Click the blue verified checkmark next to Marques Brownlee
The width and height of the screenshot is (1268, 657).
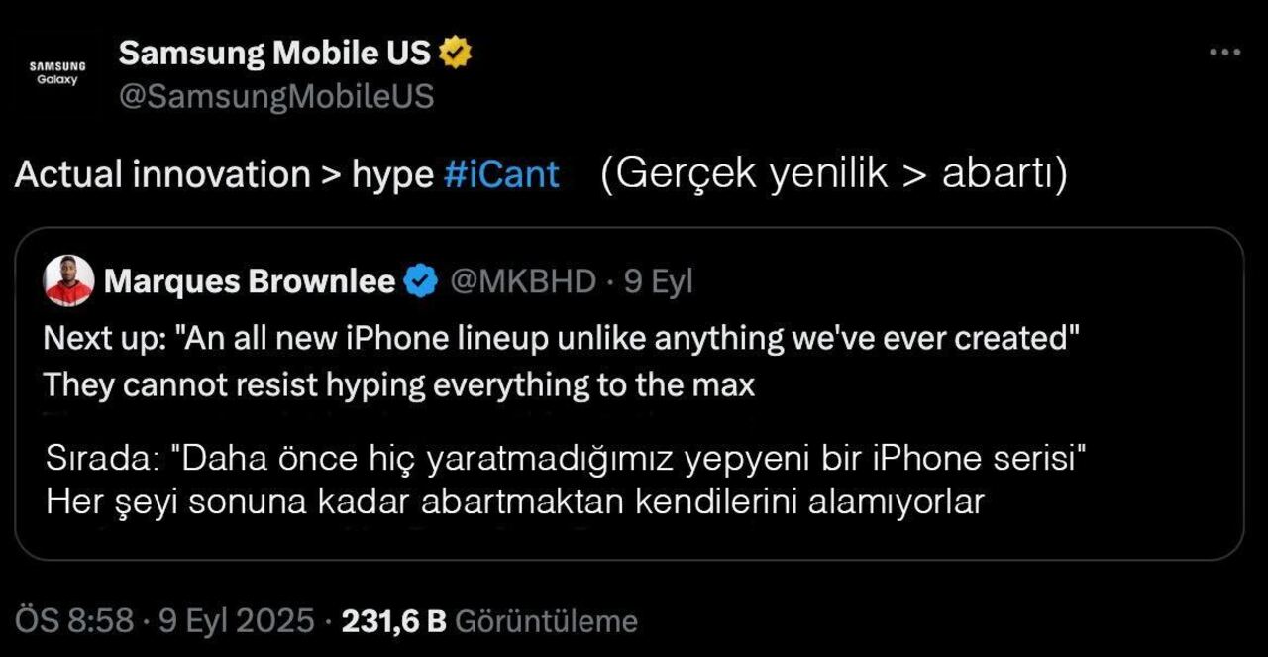421,282
